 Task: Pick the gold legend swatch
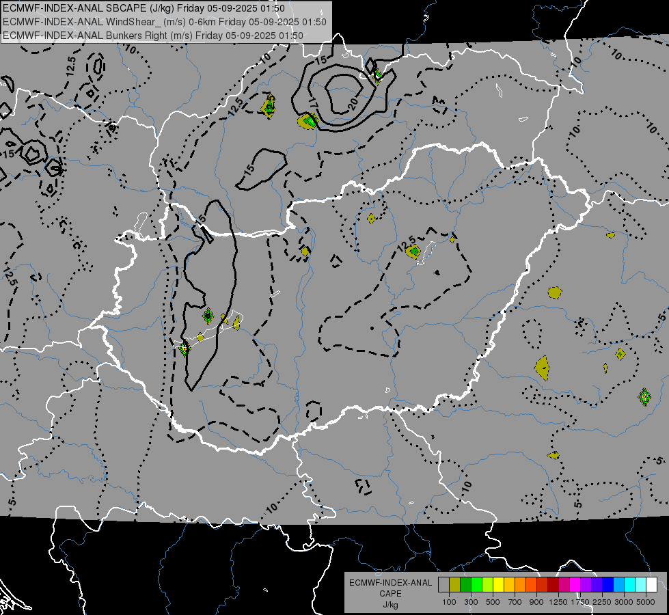coord(509,585)
